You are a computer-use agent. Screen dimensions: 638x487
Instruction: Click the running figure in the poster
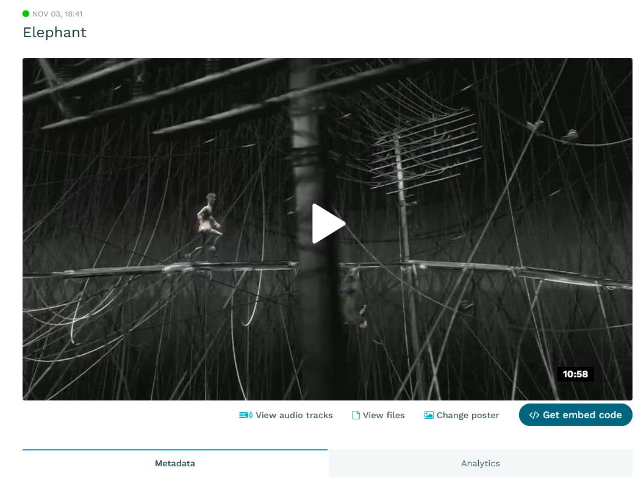(x=209, y=226)
